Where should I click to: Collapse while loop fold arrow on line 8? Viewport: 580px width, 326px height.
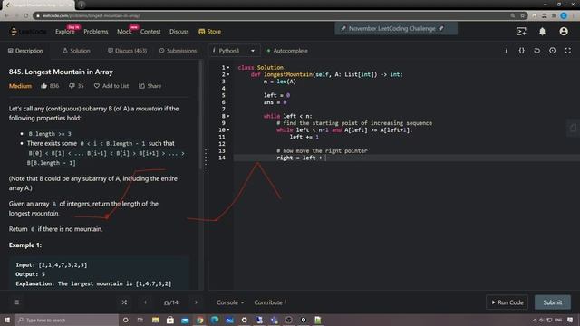pos(228,116)
